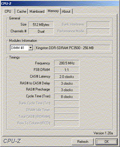120x147 pixels.
Task: Click the Cycle Time (Tras) label
Action: 38,96
